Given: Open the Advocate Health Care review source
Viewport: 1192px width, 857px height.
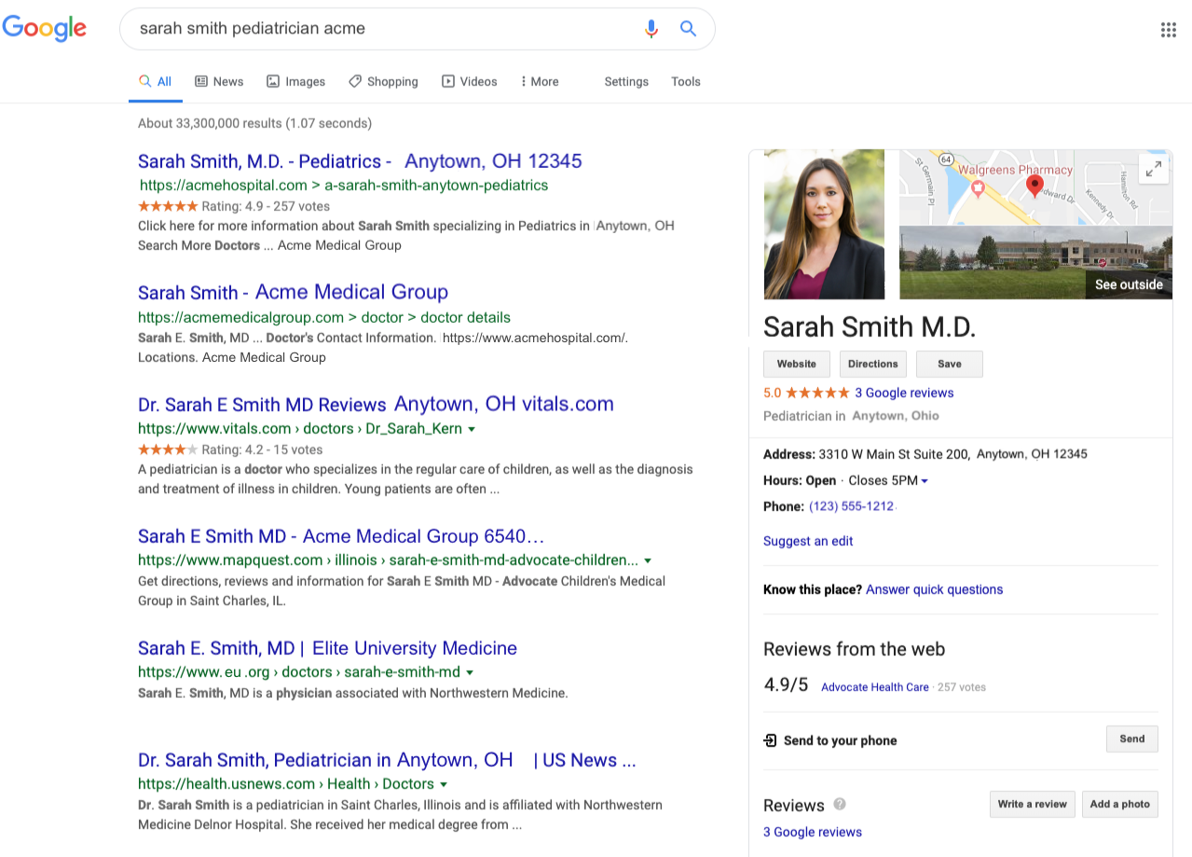Looking at the screenshot, I should tap(875, 687).
